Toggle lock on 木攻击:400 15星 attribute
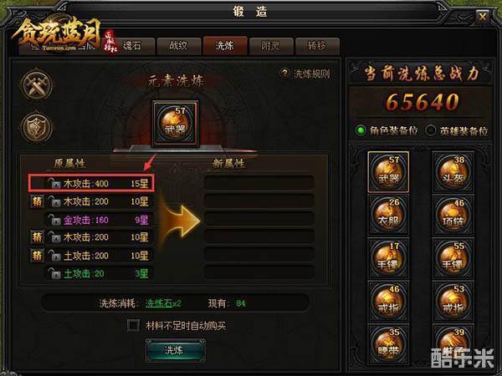This screenshot has height=376, width=502. coord(54,184)
